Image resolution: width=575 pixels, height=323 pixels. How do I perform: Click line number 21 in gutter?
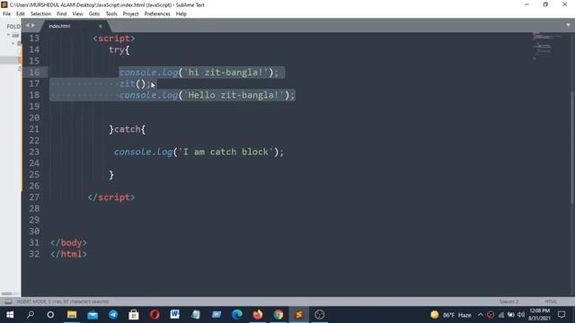coord(34,129)
